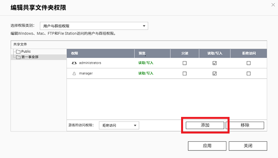Screen dimensions: 278x158
Task: Click the Public folder icon
Action: 18,52
